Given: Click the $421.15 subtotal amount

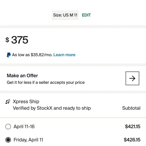Looking at the screenshot, I should (x=133, y=126).
